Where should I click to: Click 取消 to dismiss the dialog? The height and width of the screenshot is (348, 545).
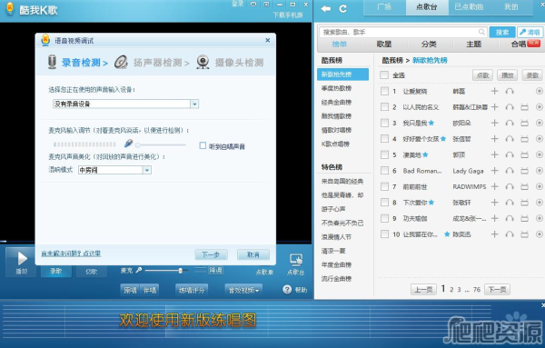click(253, 254)
